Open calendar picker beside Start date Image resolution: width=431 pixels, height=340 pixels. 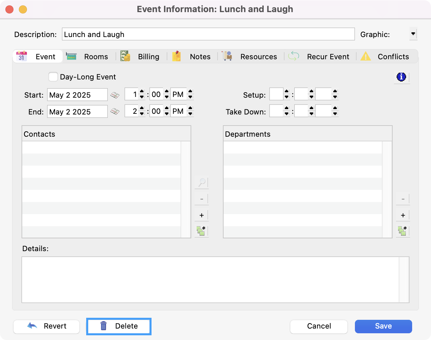(x=115, y=95)
